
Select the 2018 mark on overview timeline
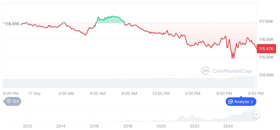128,126
